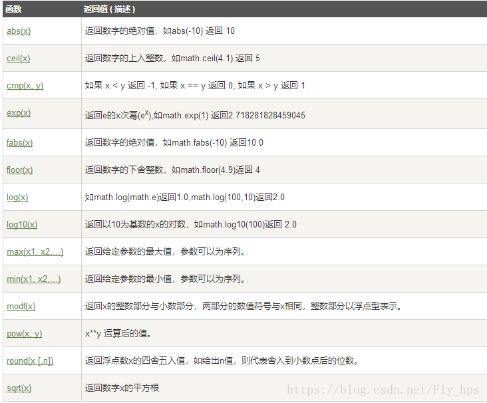The height and width of the screenshot is (403, 487).
Task: Click the math.fabs(-10) 返回10.0 description
Action: pyautogui.click(x=174, y=143)
